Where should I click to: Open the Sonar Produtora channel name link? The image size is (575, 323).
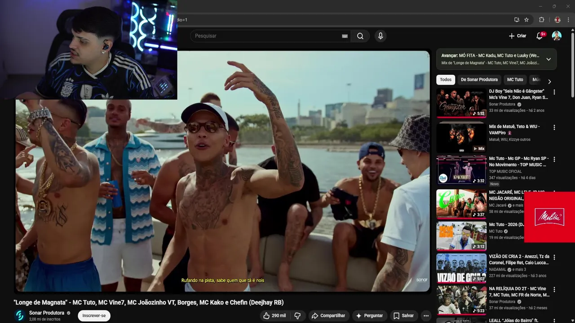click(x=47, y=313)
